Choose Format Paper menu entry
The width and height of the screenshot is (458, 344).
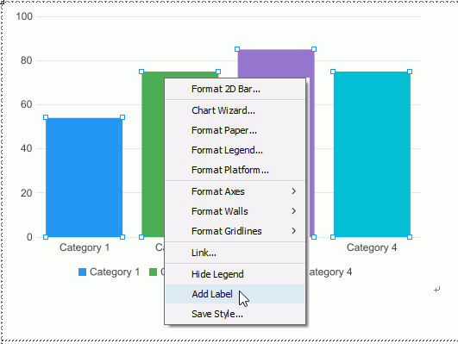click(x=235, y=130)
